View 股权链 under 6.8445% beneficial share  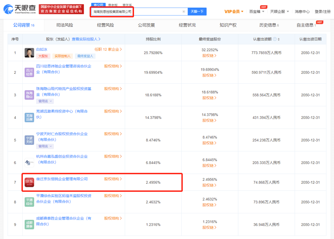pyautogui.click(x=209, y=166)
